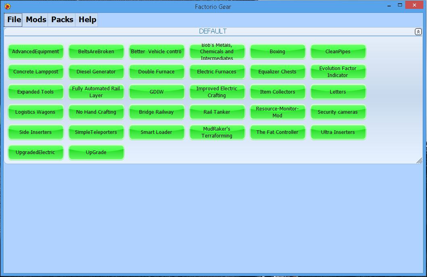The width and height of the screenshot is (427, 277).
Task: Click the Item Collectors button
Action: 277,92
